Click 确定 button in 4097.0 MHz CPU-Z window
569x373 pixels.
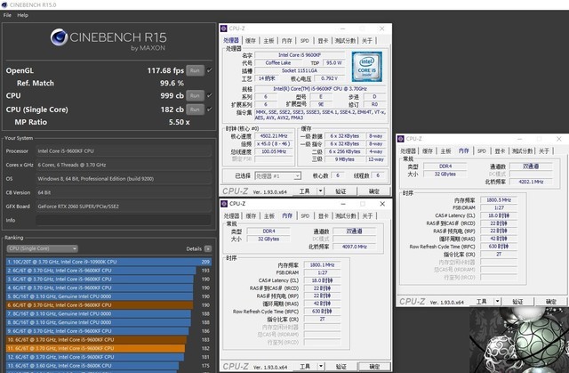(374, 367)
